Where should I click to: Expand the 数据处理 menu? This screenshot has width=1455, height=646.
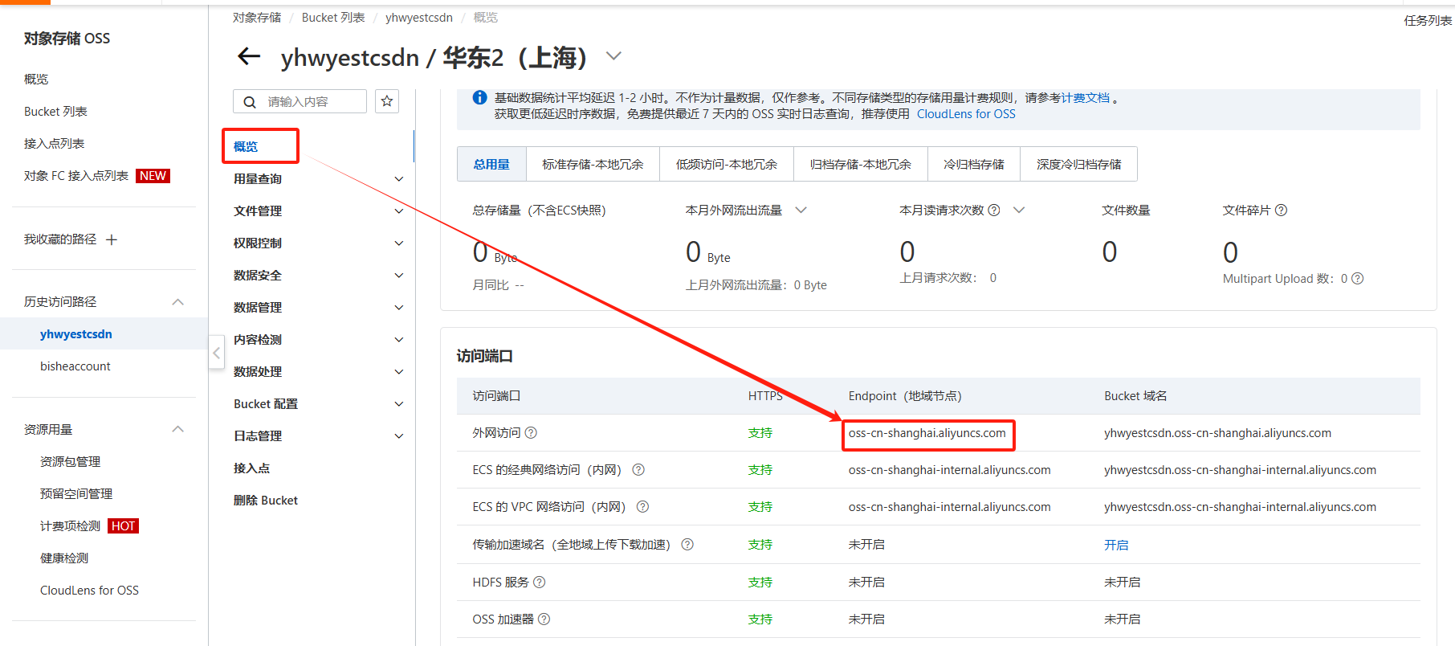coord(399,372)
